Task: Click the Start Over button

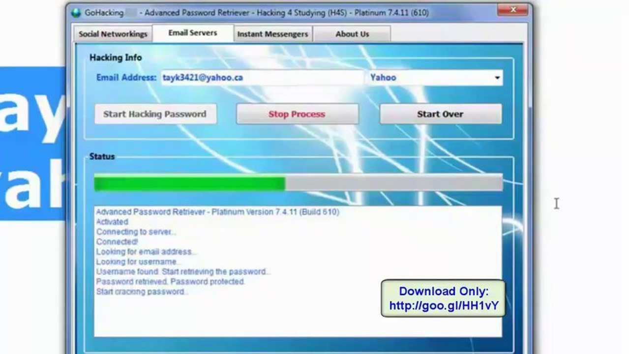Action: pos(440,114)
